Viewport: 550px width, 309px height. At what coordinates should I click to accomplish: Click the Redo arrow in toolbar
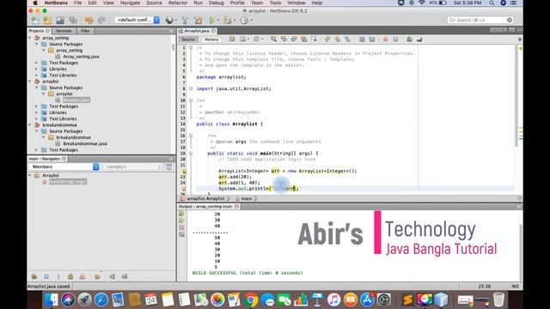pyautogui.click(x=101, y=21)
